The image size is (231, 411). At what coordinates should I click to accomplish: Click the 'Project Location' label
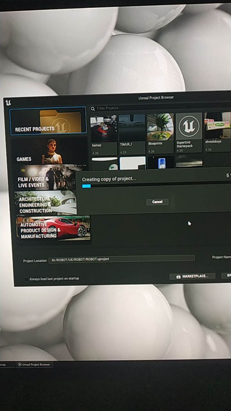click(35, 261)
